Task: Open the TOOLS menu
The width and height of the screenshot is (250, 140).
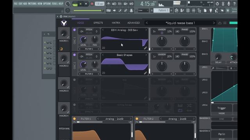Action: coord(55,3)
